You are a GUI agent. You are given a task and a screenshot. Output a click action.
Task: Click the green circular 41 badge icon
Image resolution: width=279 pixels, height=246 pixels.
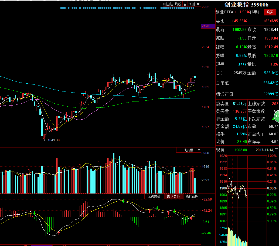(277, 116)
